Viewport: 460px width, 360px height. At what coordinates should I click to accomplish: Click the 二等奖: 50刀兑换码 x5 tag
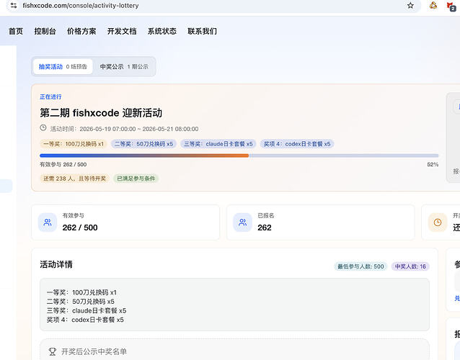(x=143, y=144)
